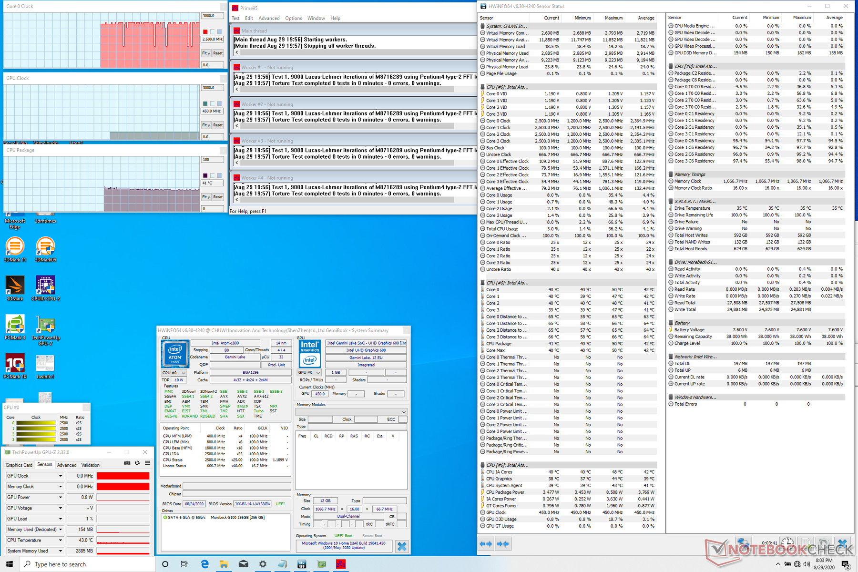Select the CPUID CPU-Z desktop icon
The image size is (858, 572).
[x=46, y=288]
